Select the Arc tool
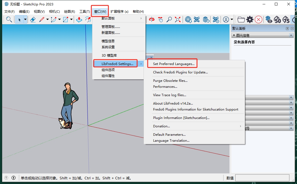This screenshot has width=297, height=184. point(53,19)
